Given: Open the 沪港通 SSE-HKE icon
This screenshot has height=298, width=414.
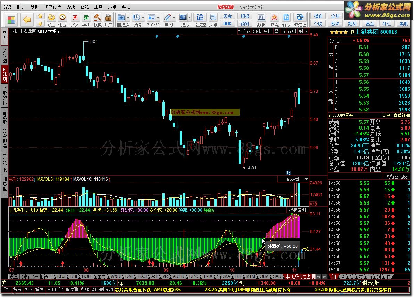Looking at the screenshot, I should [x=300, y=20].
